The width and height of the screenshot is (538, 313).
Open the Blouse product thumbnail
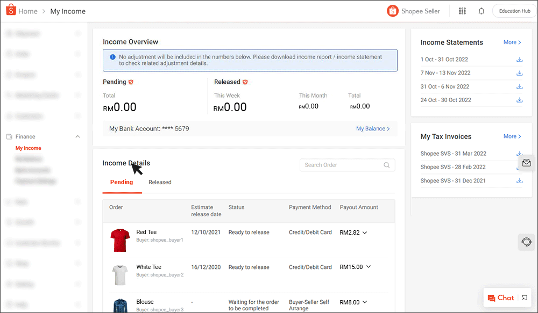pos(120,305)
